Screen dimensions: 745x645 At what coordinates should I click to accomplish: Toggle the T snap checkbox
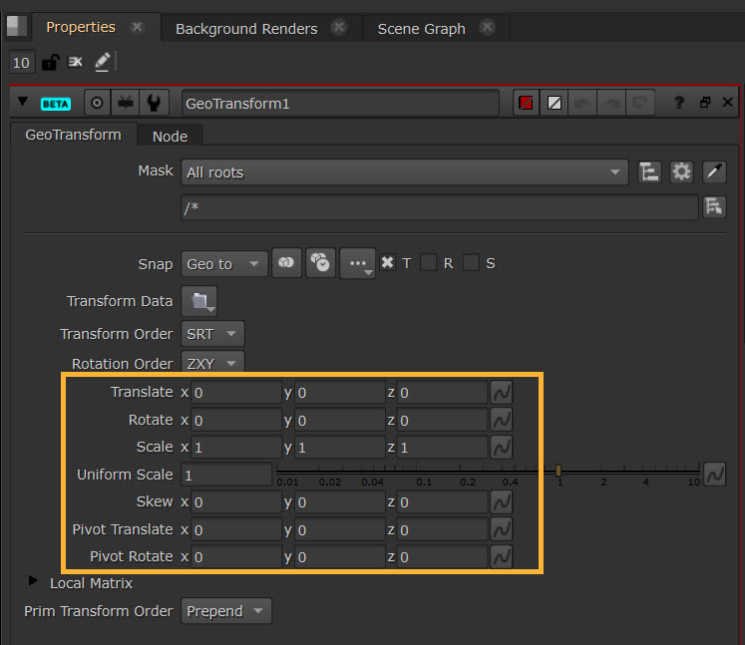point(387,263)
